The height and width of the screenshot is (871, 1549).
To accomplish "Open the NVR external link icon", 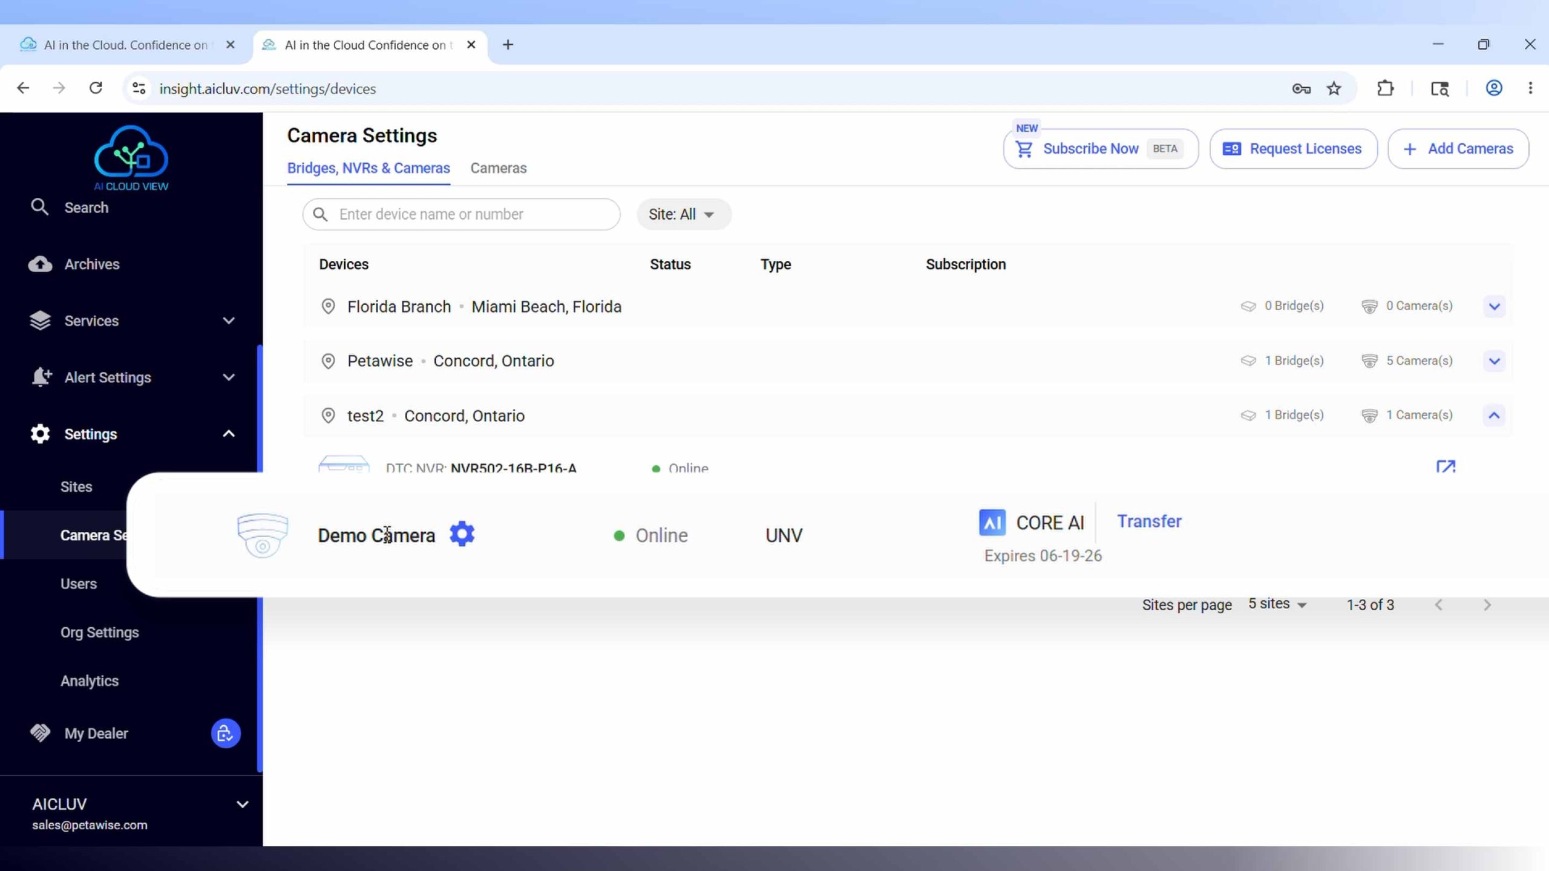I will (1446, 466).
